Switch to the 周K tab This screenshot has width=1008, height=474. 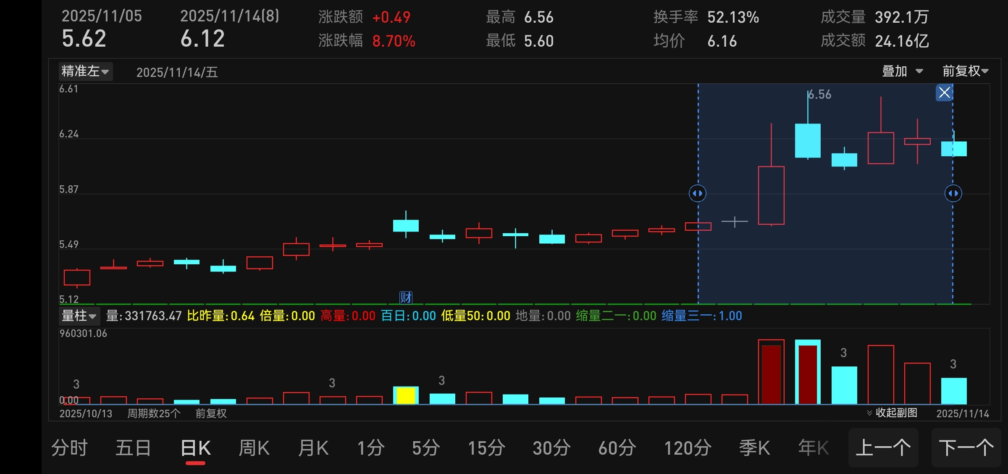254,448
